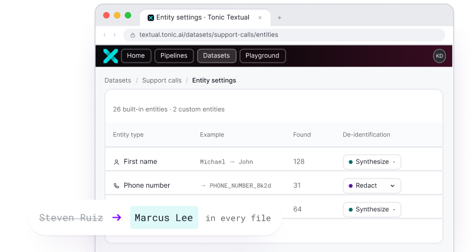Click the 'in every file' text
The width and height of the screenshot is (476, 252).
pyautogui.click(x=238, y=218)
